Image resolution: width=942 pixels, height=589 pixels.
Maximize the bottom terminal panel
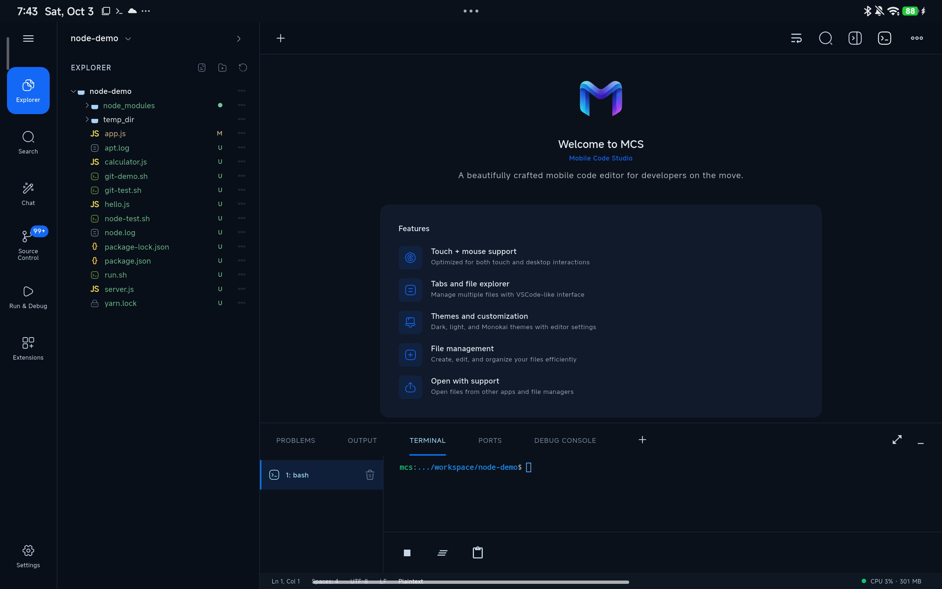click(x=897, y=440)
